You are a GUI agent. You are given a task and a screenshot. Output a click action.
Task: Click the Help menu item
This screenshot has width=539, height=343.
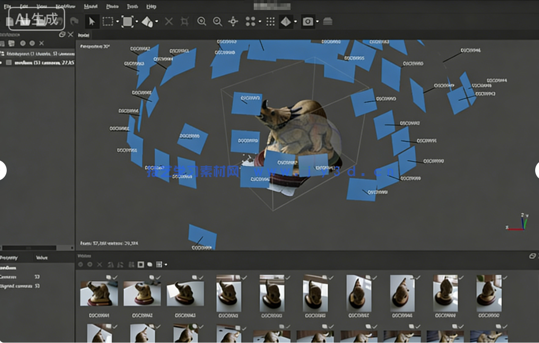tap(152, 7)
